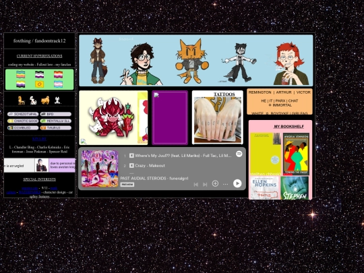The image size is (364, 273).
Task: Click the transgender pride flag icon
Action: pos(58,84)
